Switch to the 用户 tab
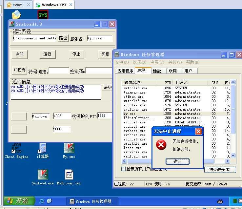Screen dimensions: 242x209 (x=190, y=71)
